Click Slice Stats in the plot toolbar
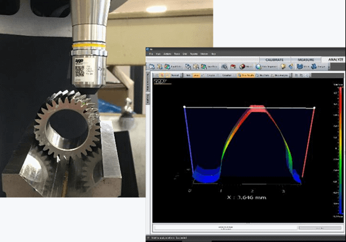 pyautogui.click(x=263, y=75)
